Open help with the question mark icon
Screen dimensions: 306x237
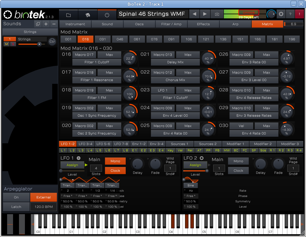[x=290, y=14]
